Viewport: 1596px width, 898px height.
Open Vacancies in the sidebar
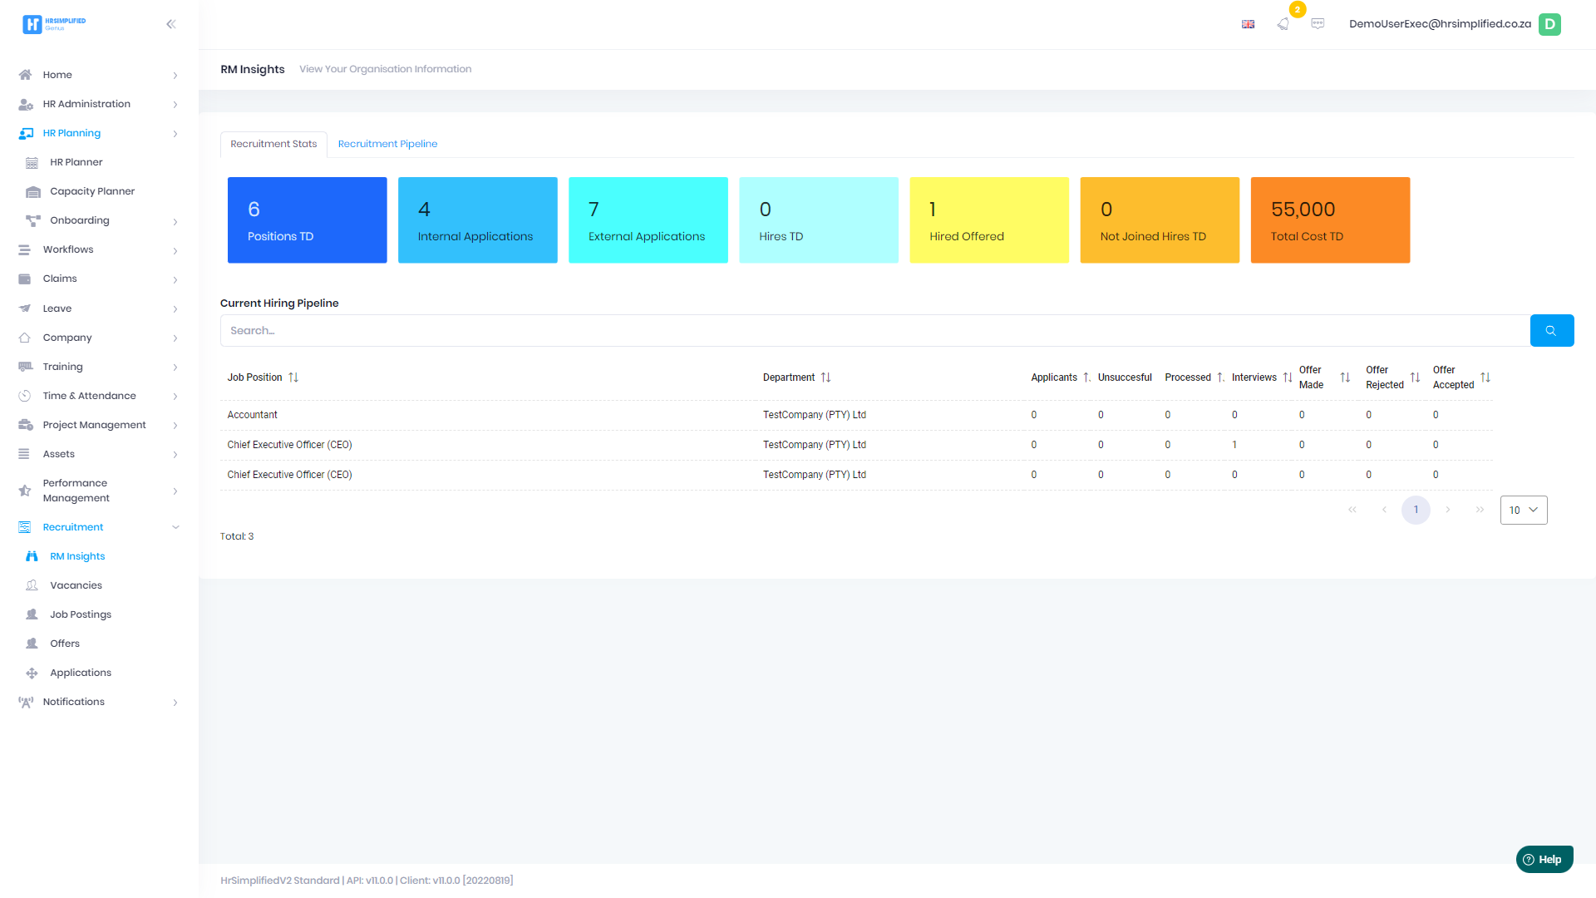click(x=76, y=585)
